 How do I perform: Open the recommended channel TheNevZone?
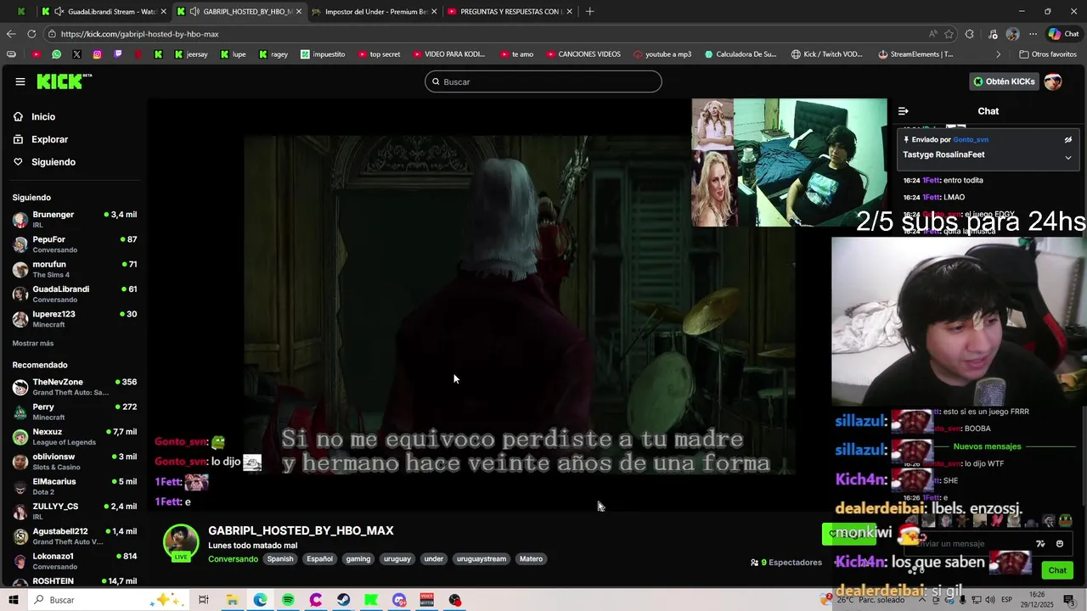tap(75, 387)
